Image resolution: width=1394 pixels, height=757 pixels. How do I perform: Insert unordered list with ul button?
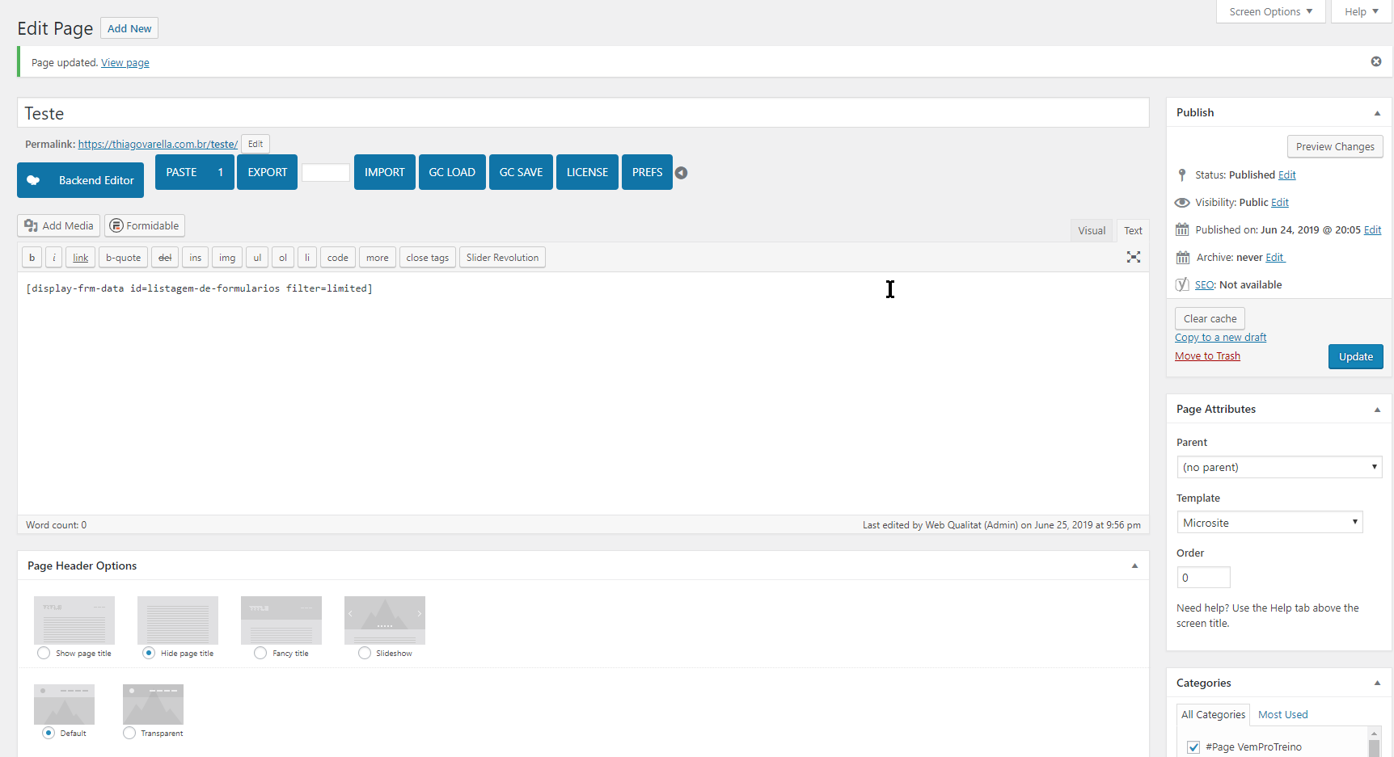coord(257,258)
